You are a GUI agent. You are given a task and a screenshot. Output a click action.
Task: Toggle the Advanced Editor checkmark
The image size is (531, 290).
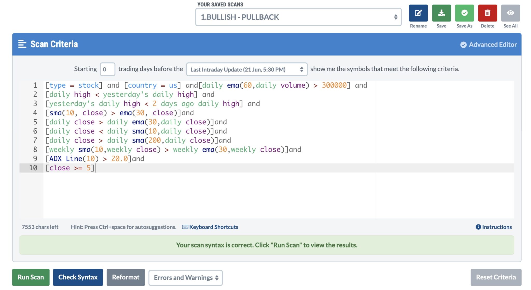point(463,45)
